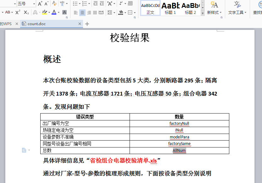Insert a numbered list
Image resolution: width=262 pixels, height=183 pixels.
pyautogui.click(x=85, y=3)
